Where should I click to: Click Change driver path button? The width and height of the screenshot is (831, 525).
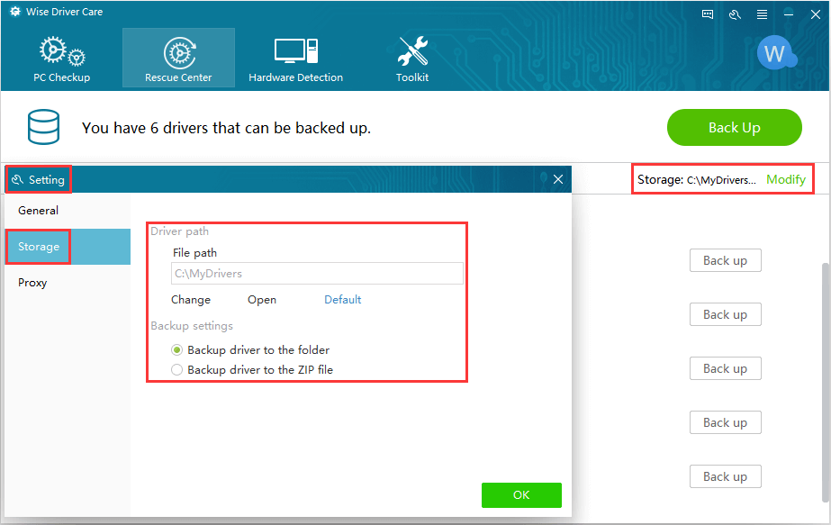[x=191, y=300]
